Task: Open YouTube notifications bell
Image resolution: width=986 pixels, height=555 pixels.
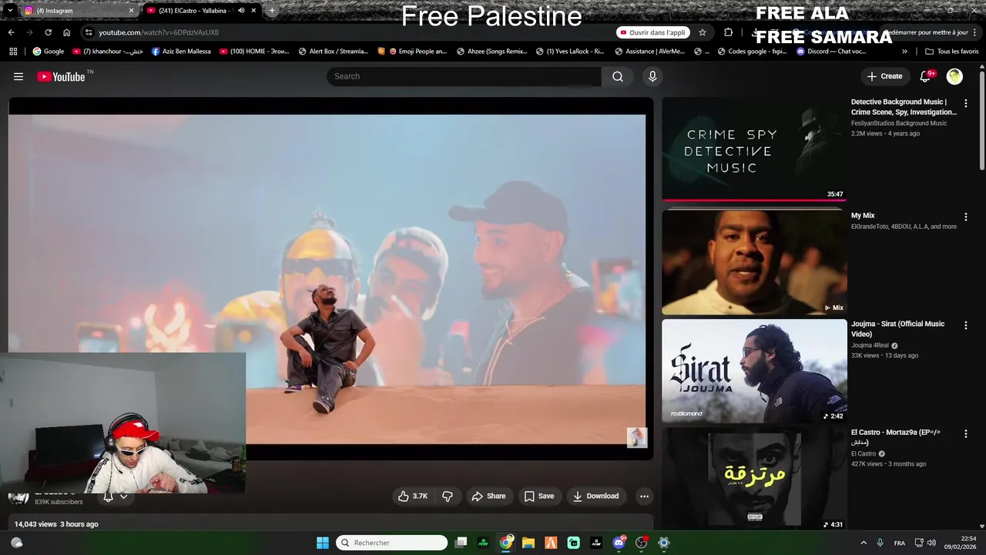Action: pyautogui.click(x=927, y=76)
